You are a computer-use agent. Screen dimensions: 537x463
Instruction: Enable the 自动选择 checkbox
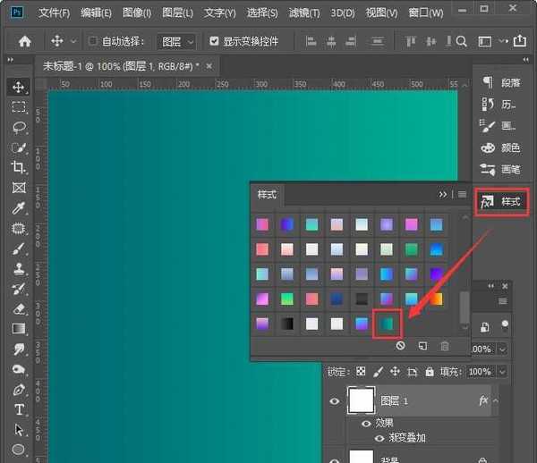(94, 42)
